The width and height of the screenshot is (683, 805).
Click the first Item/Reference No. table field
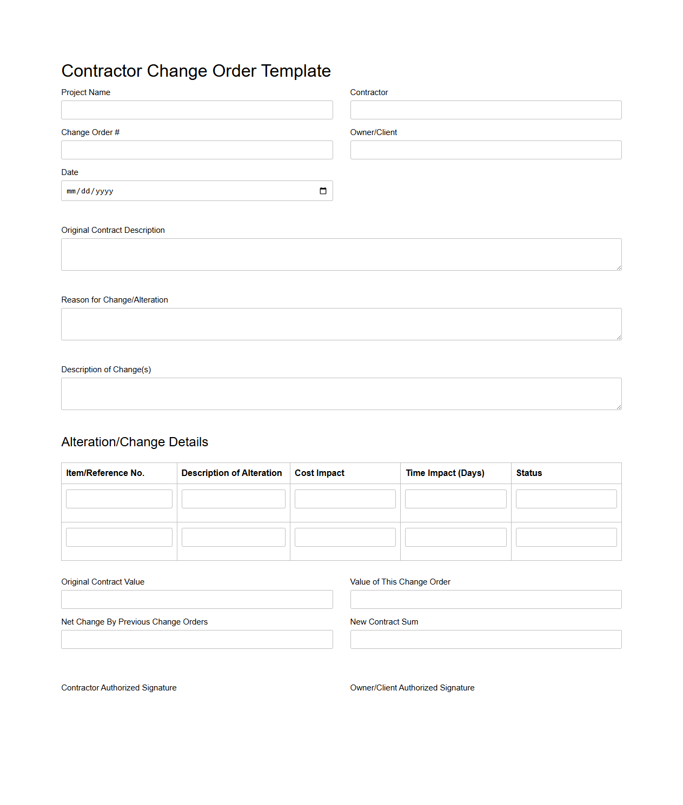click(118, 498)
